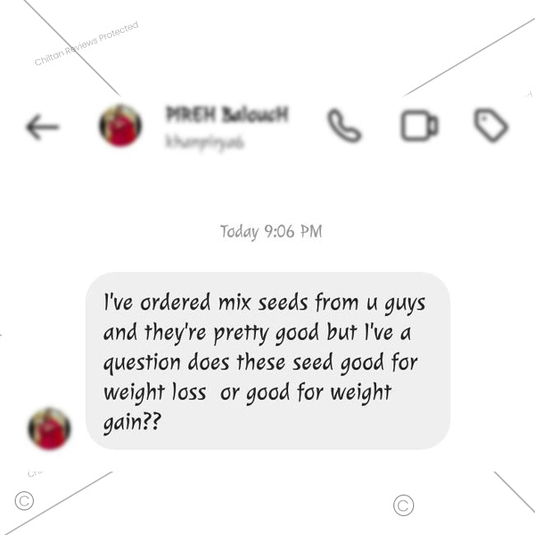535x535 pixels.
Task: Tap the sender avatar beside the message
Action: pyautogui.click(x=49, y=429)
